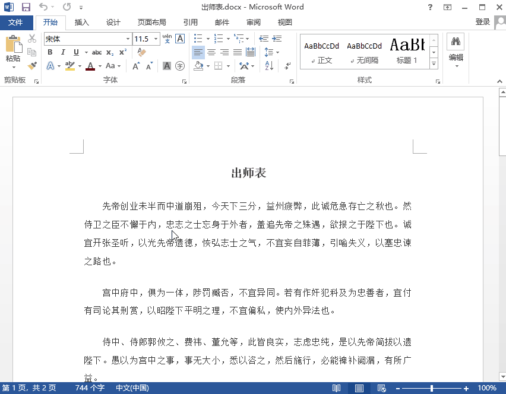506x394 pixels.
Task: Select the Format Painter brush
Action: 31,66
